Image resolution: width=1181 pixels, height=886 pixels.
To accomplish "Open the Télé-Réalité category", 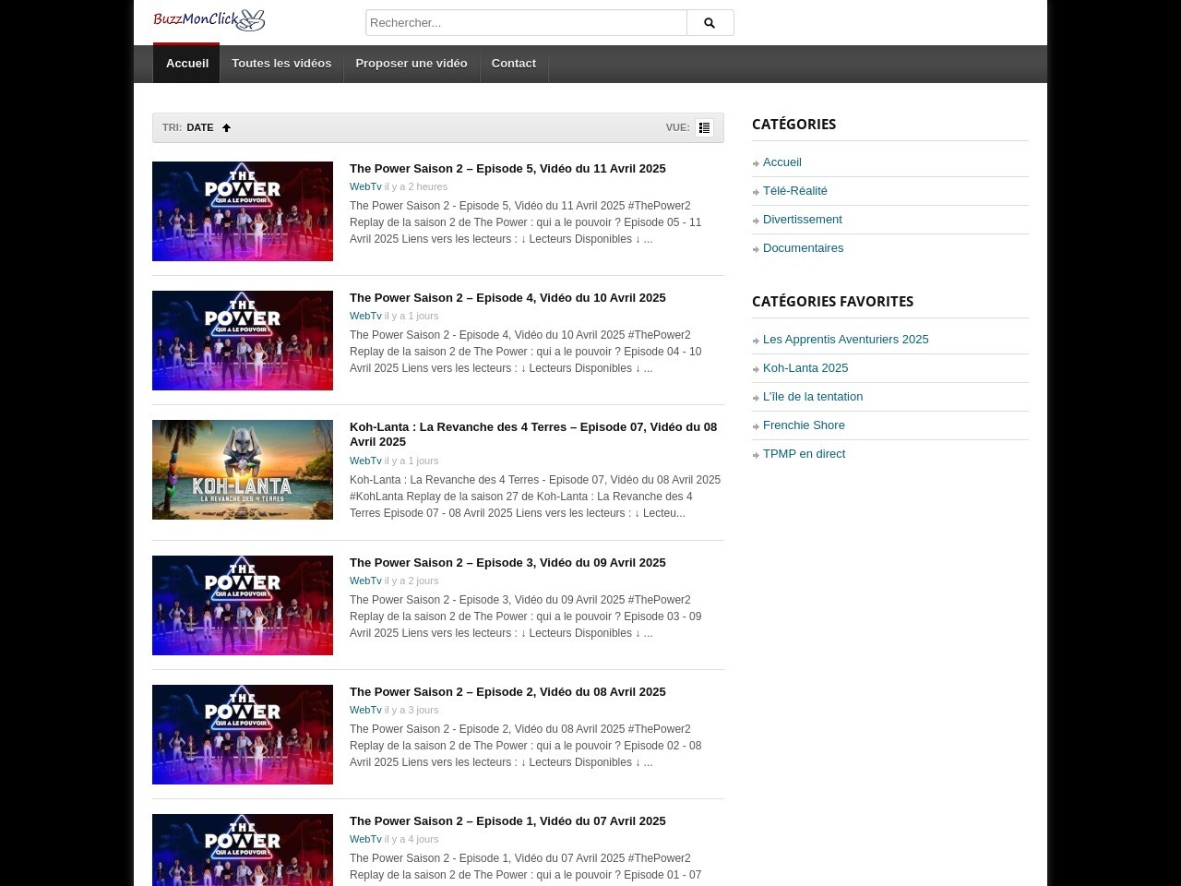I will [795, 191].
